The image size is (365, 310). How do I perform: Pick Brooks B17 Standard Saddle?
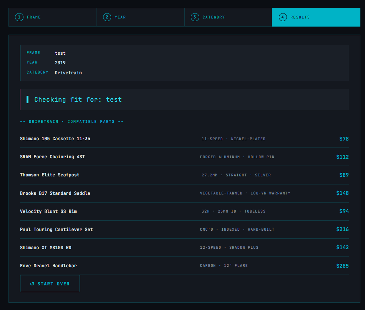(184, 193)
